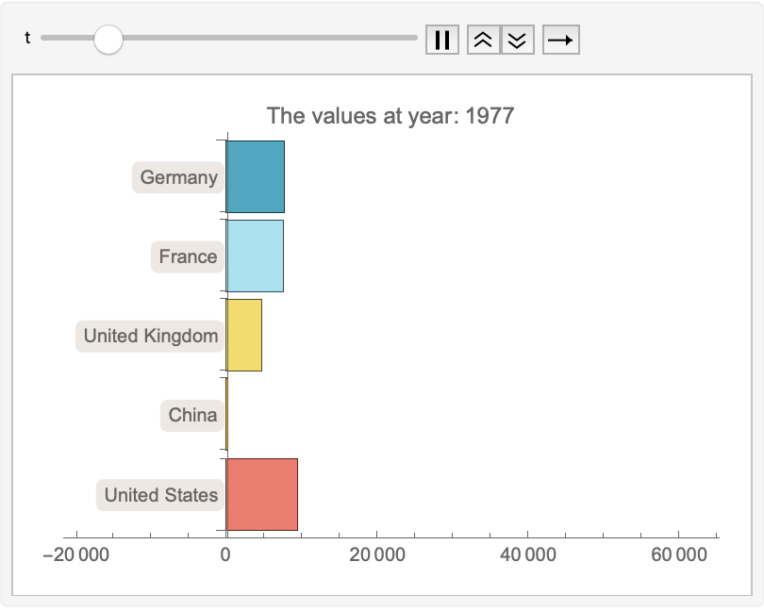Click the double down-chevron to slow down animation

[516, 39]
